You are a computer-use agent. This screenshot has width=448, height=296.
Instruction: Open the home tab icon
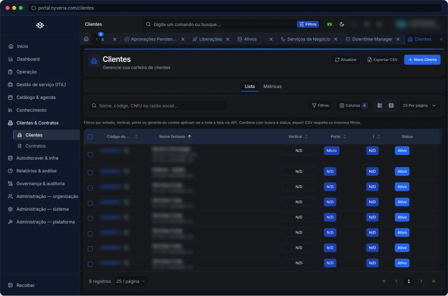tap(86, 39)
